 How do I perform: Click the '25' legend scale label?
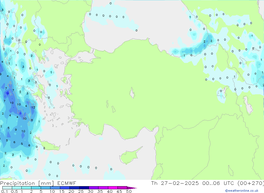(x=81, y=191)
